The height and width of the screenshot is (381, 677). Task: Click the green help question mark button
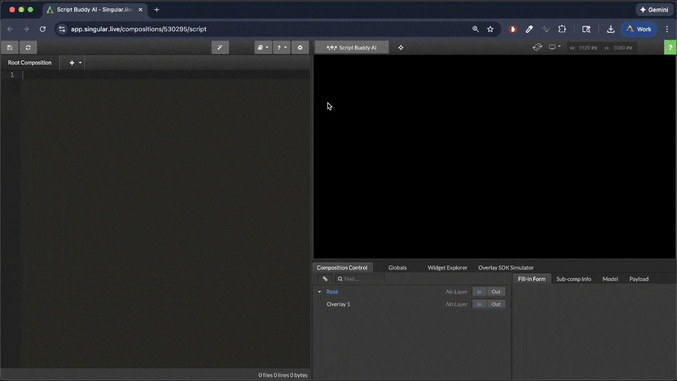[670, 48]
